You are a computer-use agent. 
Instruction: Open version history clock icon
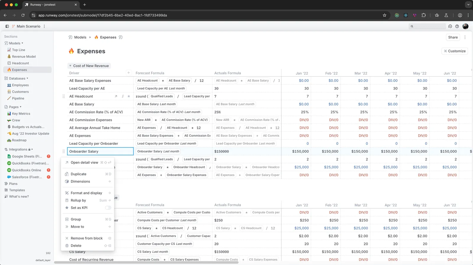(x=450, y=26)
